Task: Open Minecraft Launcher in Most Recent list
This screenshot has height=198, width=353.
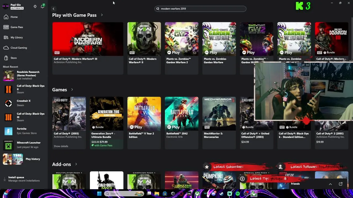Action: pyautogui.click(x=24, y=145)
